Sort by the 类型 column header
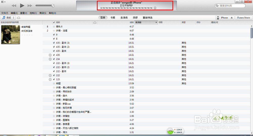 (x=188, y=22)
